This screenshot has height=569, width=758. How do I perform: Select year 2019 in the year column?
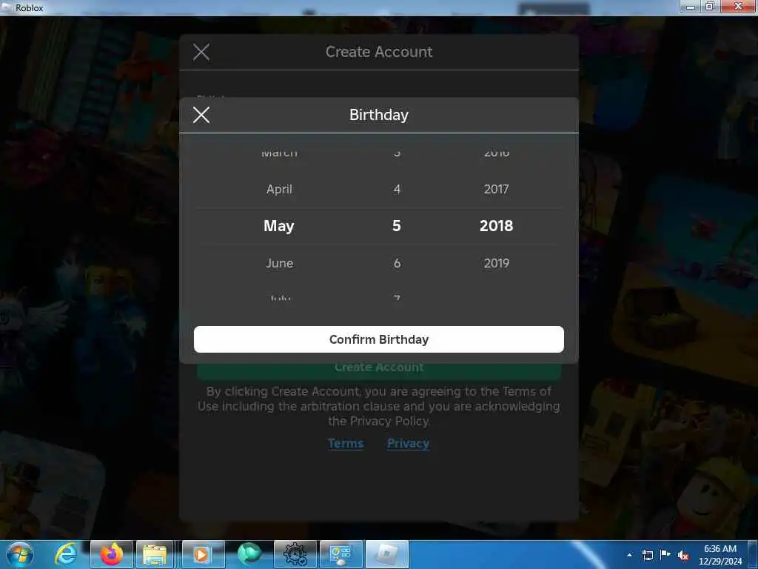[497, 263]
